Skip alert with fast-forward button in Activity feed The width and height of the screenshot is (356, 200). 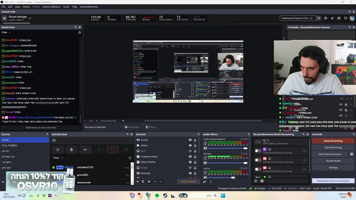(85, 149)
